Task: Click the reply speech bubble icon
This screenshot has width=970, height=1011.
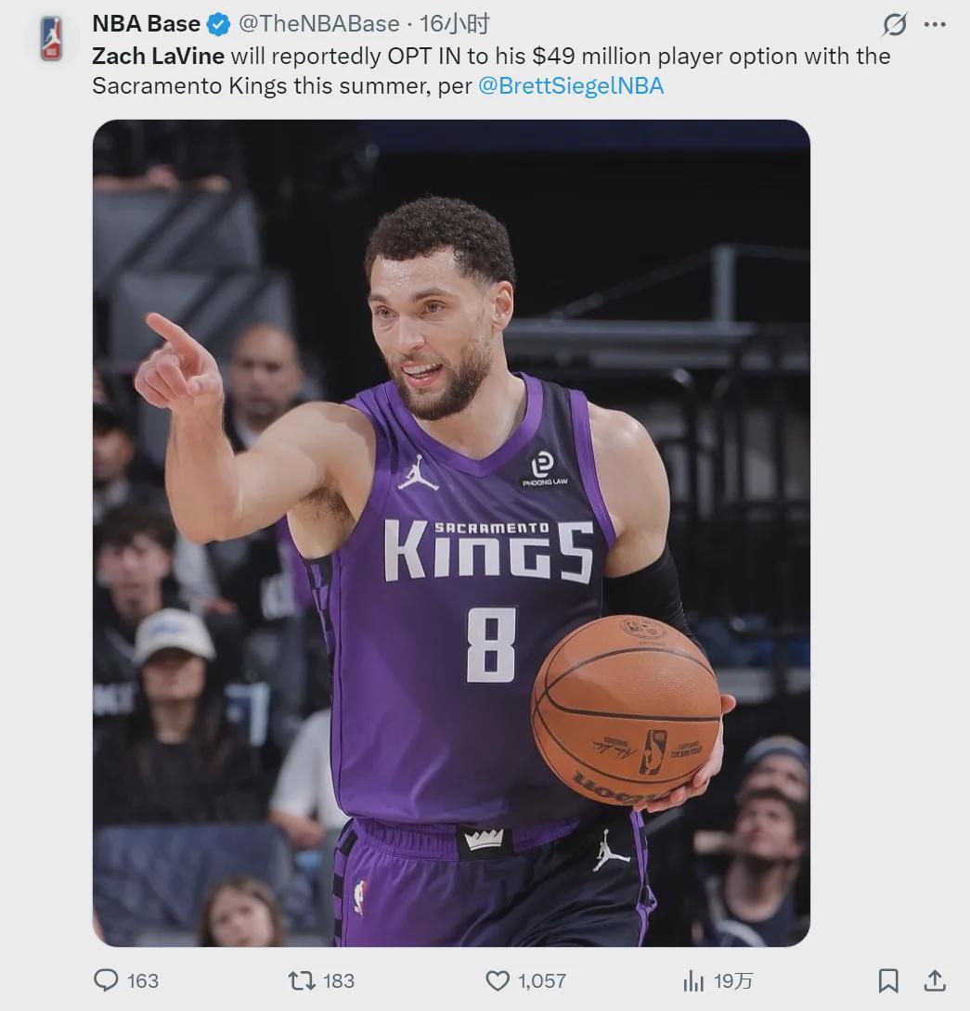Action: [107, 980]
